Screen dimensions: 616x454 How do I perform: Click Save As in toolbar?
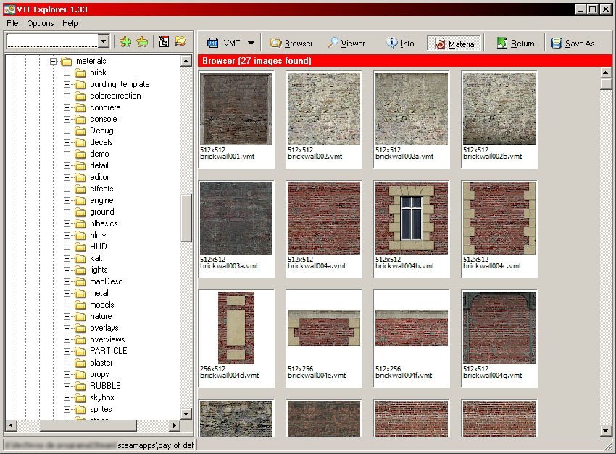[x=575, y=44]
